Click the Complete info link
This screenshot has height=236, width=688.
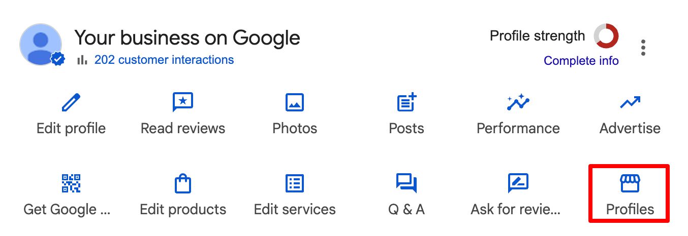click(581, 61)
